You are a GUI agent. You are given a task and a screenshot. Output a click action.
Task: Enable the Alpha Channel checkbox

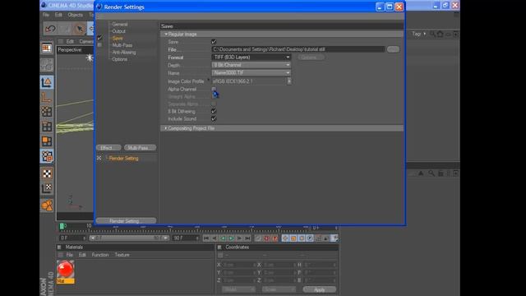point(214,89)
